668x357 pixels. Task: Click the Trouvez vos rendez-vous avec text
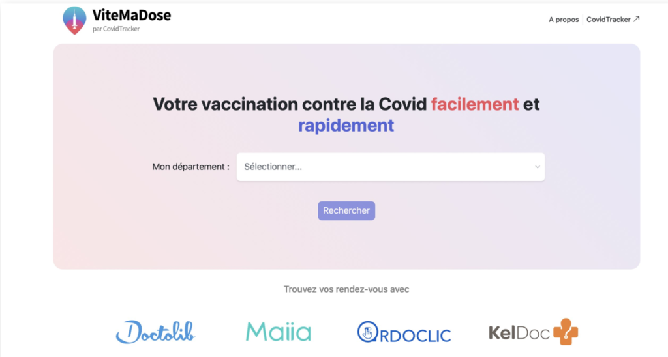pyautogui.click(x=346, y=289)
